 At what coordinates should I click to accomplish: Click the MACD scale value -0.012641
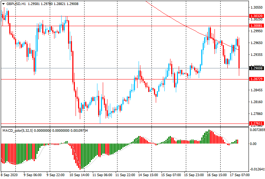click(257, 169)
